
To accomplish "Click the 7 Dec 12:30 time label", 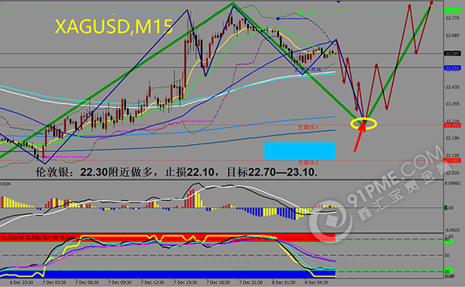I will pos(153,282).
